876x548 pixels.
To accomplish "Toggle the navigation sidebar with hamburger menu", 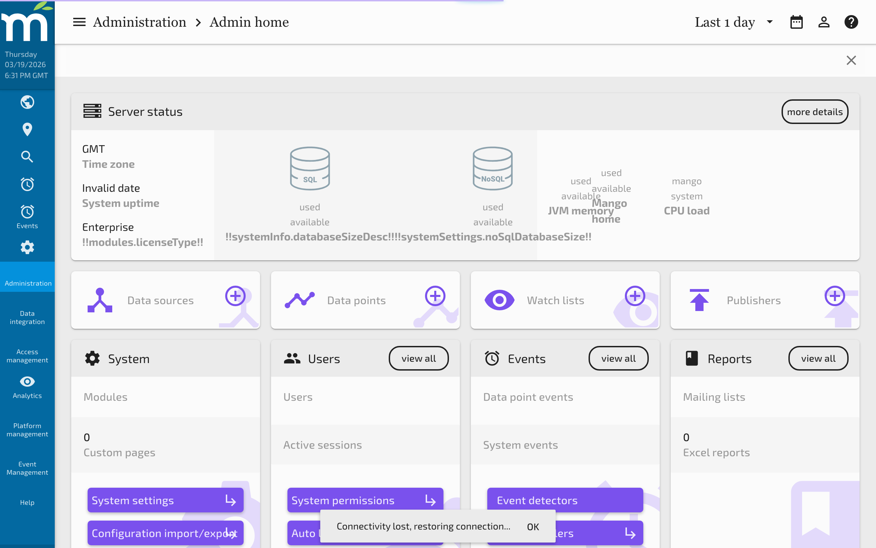I will pos(79,22).
